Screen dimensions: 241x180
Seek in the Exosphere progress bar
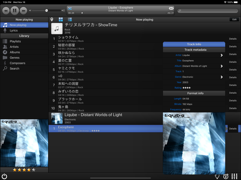click(121, 13)
